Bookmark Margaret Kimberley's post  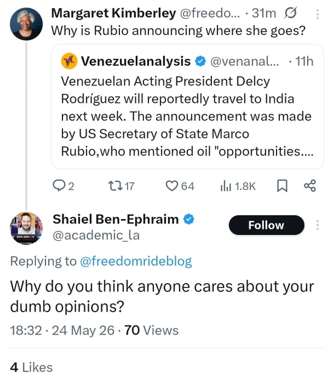(x=282, y=186)
